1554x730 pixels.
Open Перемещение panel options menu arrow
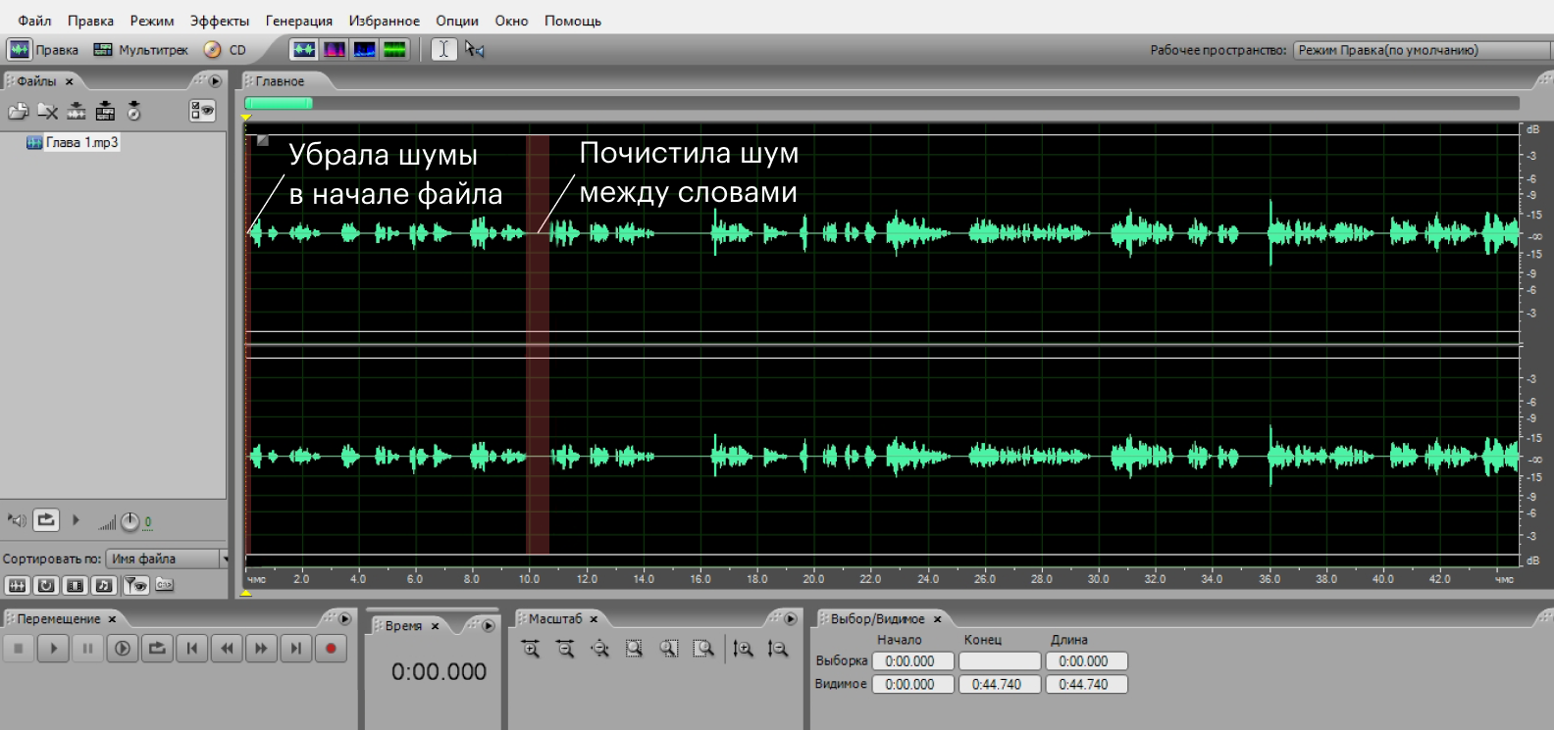point(344,619)
